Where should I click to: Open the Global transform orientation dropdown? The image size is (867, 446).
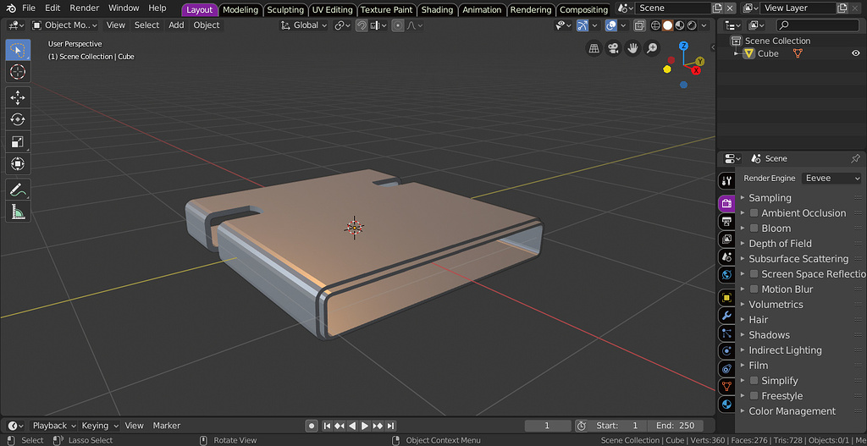point(304,25)
